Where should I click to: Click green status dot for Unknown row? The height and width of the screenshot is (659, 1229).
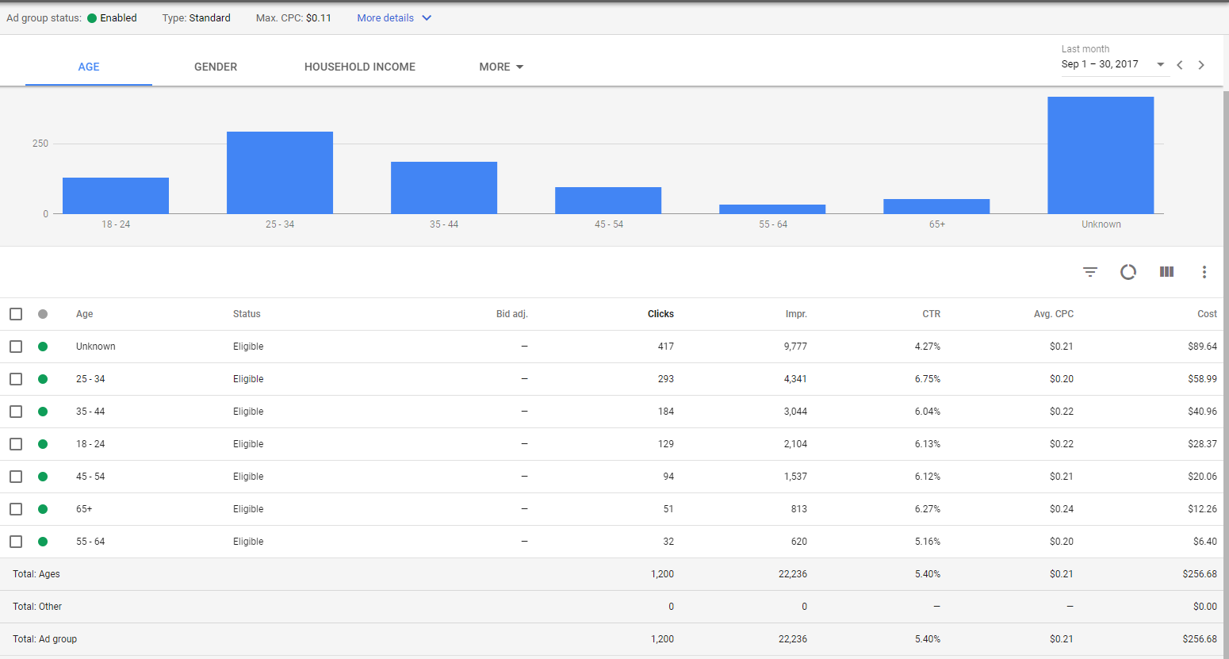coord(43,347)
